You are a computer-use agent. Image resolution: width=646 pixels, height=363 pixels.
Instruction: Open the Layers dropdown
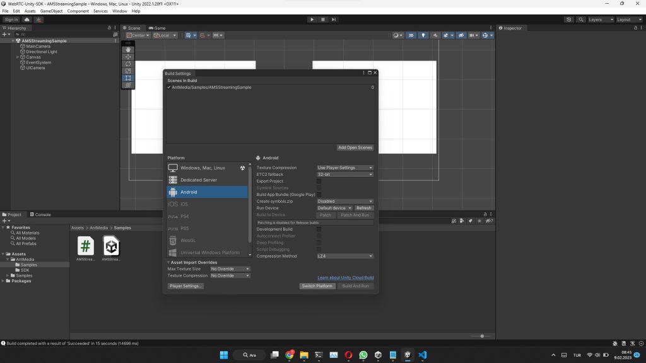[x=601, y=20]
